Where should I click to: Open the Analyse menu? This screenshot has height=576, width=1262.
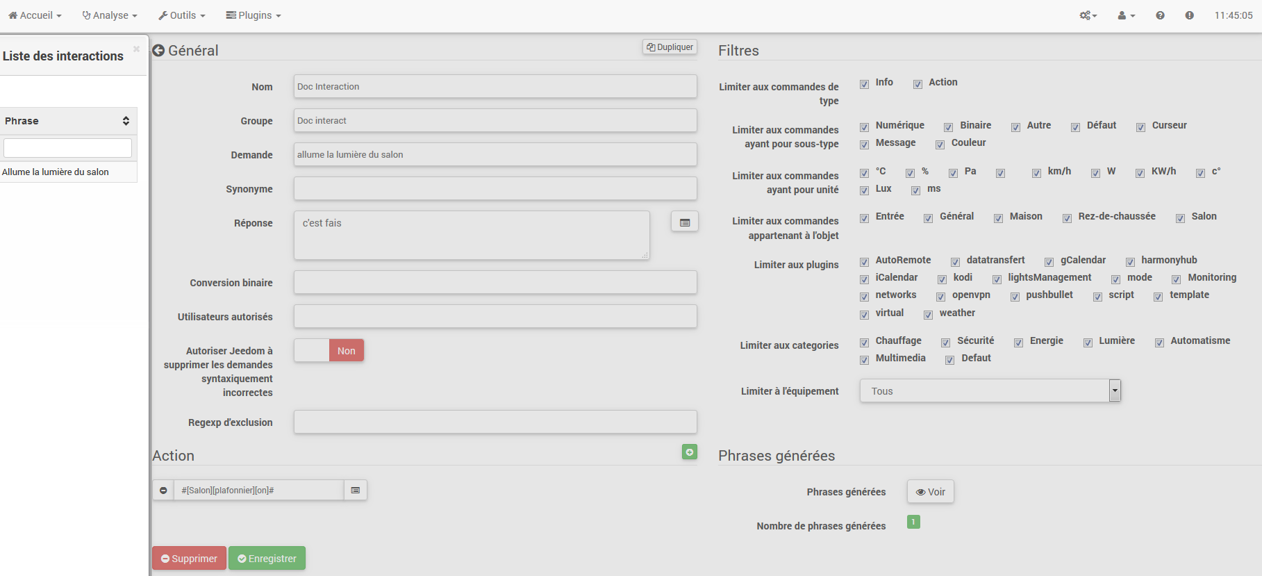click(110, 15)
